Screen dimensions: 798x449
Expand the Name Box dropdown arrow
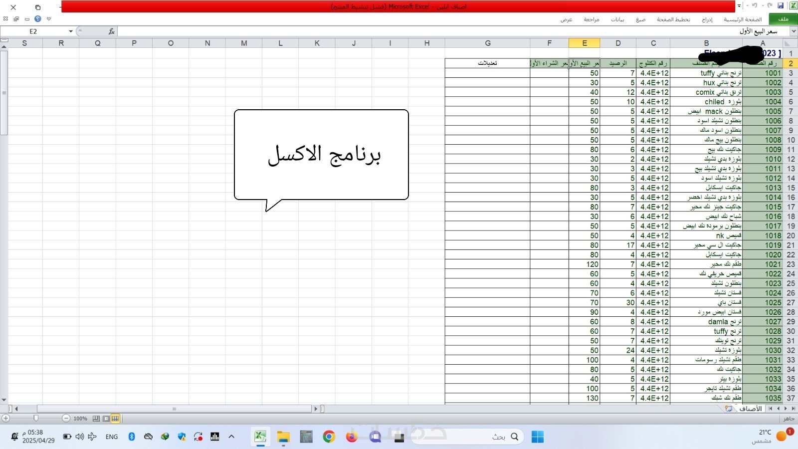(71, 31)
